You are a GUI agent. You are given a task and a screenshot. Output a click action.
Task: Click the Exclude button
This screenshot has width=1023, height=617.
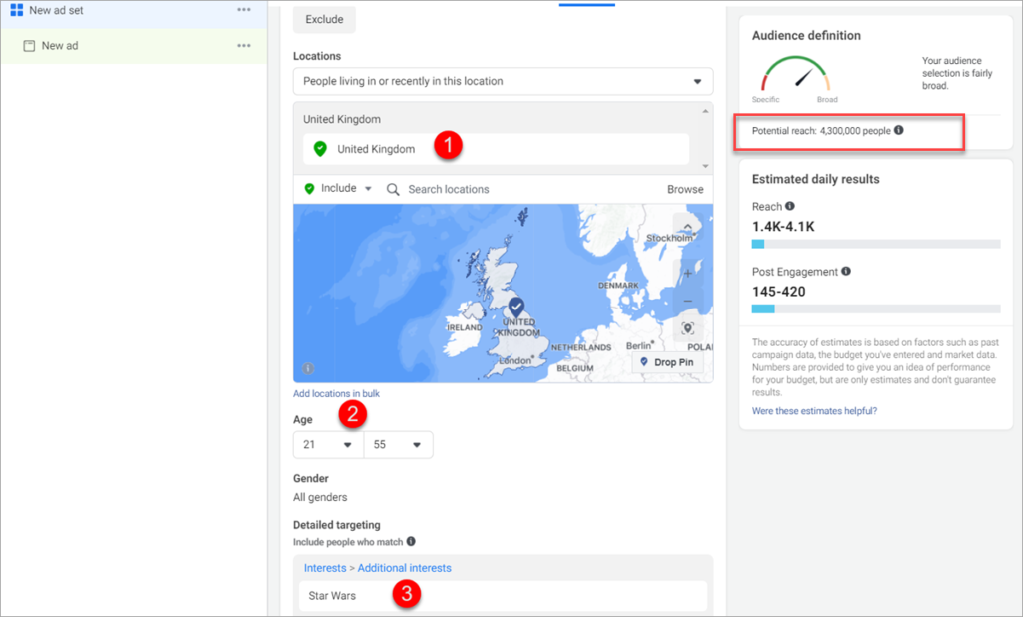point(324,20)
